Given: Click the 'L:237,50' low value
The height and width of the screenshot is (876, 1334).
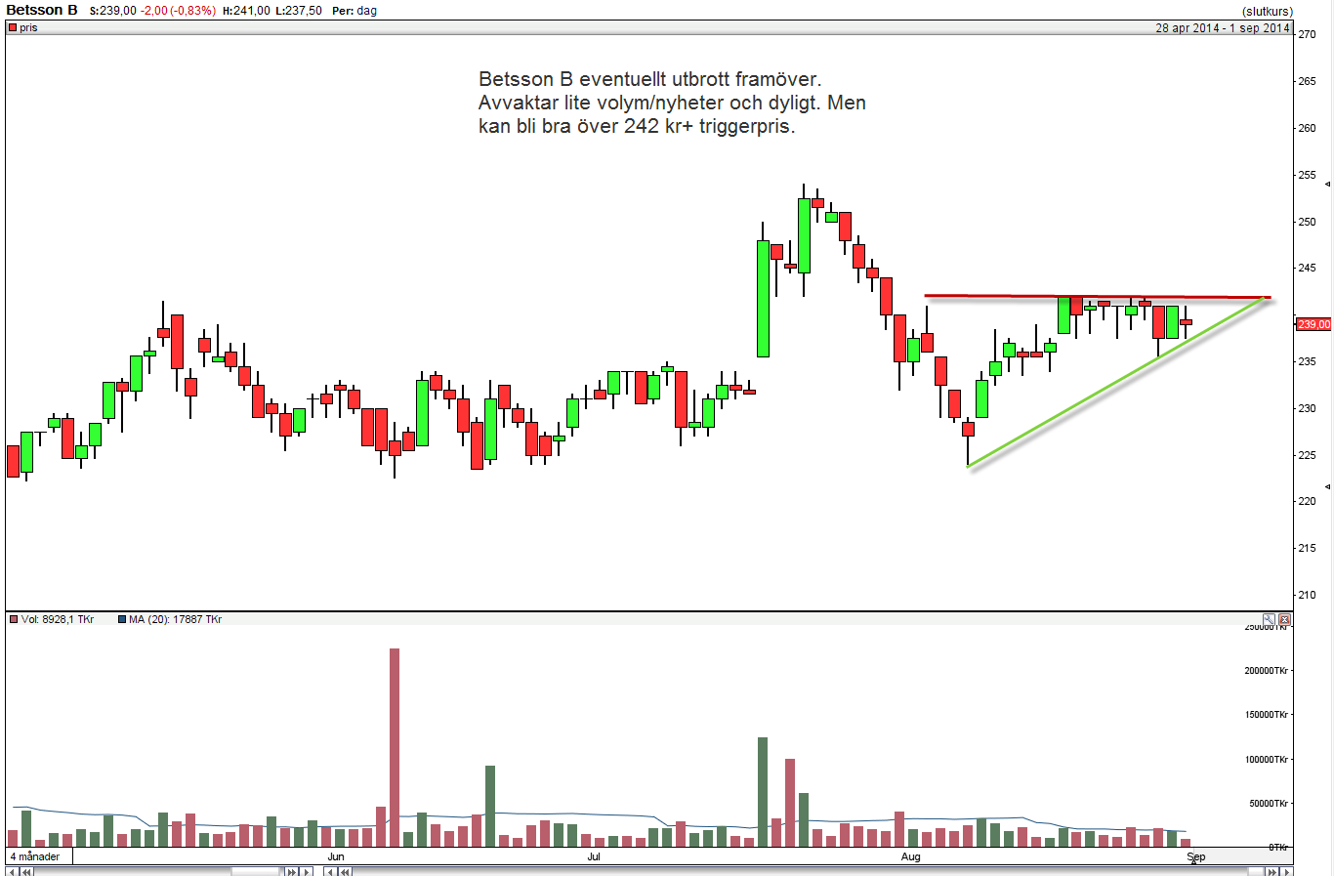Looking at the screenshot, I should pos(299,11).
